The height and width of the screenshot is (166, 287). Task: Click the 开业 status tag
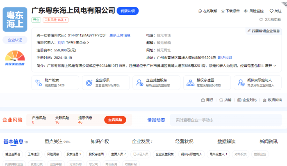click(x=36, y=20)
